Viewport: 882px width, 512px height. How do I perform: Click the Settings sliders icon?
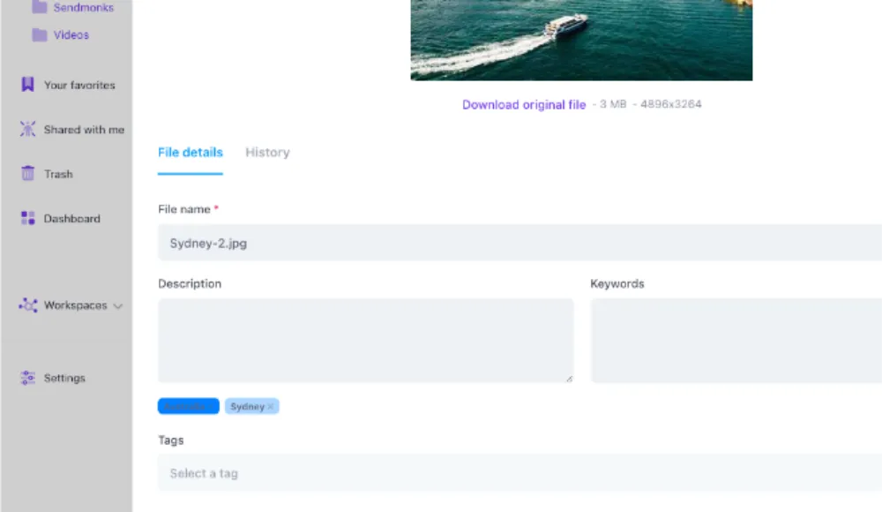[x=27, y=378]
